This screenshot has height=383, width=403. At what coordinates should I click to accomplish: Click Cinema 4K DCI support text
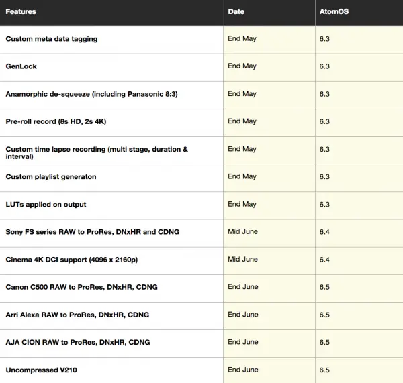tap(72, 260)
